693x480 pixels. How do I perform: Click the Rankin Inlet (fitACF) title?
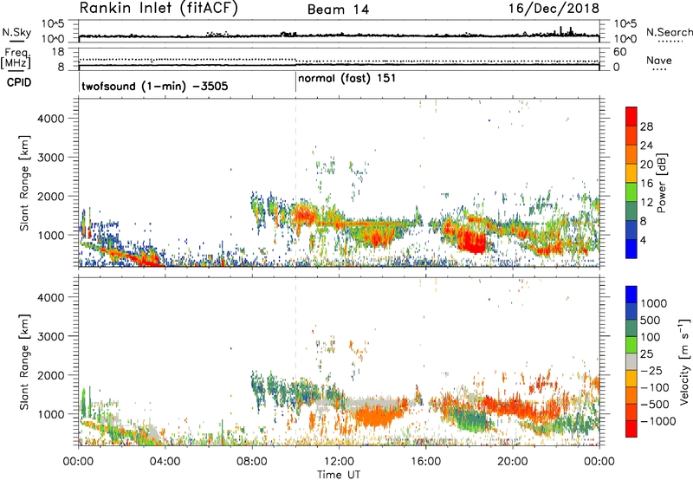pos(159,9)
